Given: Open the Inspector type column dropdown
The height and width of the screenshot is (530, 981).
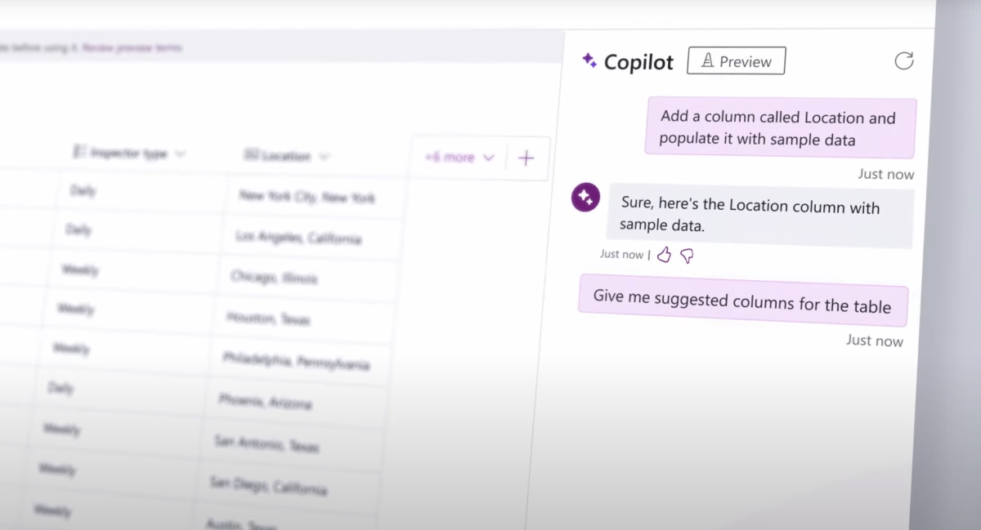Looking at the screenshot, I should pos(180,154).
